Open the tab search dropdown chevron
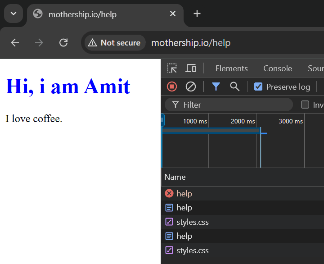 point(13,14)
